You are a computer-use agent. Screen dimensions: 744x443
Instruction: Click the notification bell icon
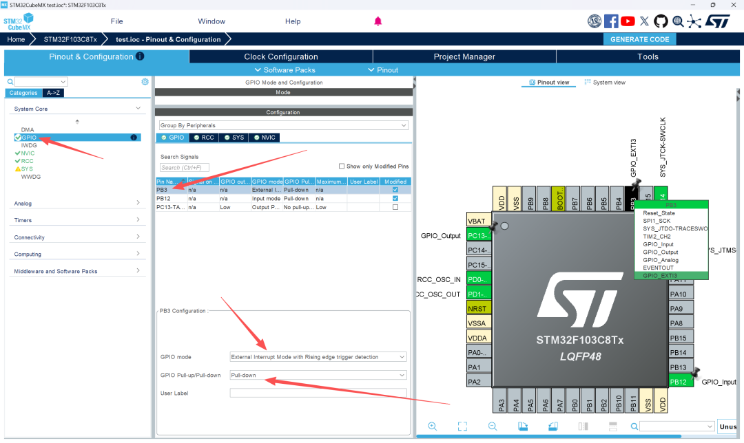[378, 21]
